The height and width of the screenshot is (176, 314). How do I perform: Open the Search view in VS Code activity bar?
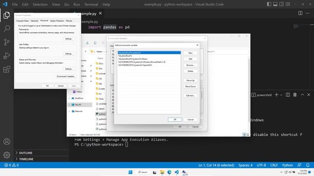point(7,28)
